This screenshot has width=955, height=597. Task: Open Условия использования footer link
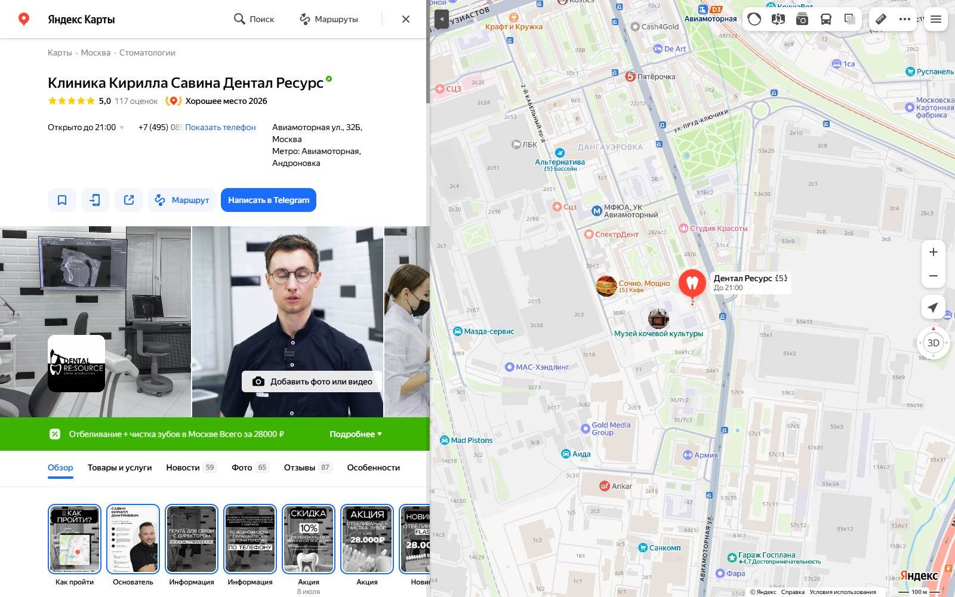click(843, 592)
